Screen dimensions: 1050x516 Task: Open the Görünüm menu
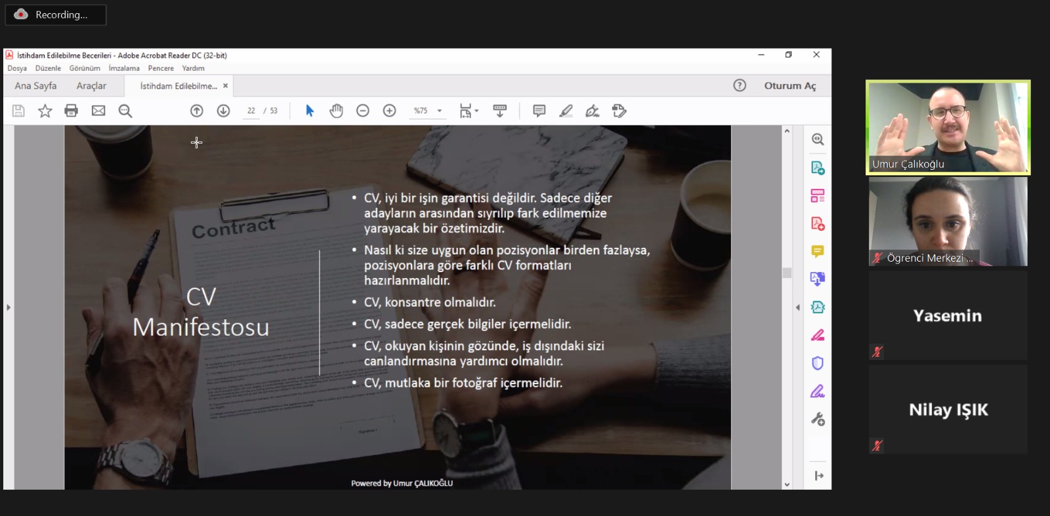[85, 68]
